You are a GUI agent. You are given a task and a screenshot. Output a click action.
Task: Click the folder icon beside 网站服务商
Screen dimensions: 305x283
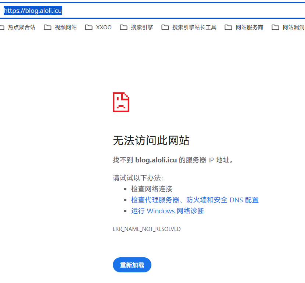tap(229, 27)
